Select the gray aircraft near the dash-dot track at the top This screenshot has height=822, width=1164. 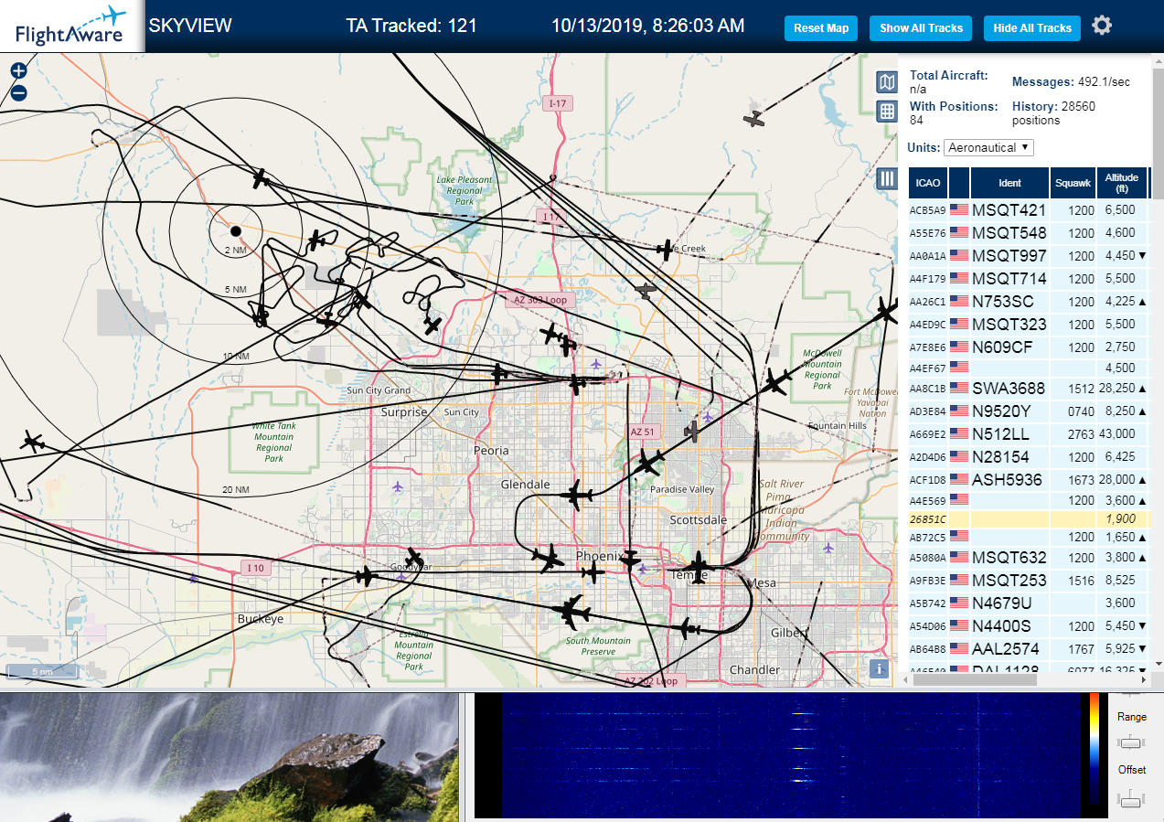754,118
